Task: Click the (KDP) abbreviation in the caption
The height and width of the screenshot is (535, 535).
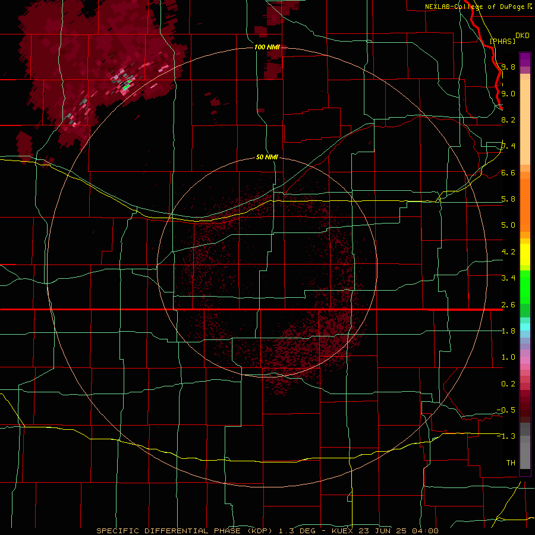Action: pos(260,531)
